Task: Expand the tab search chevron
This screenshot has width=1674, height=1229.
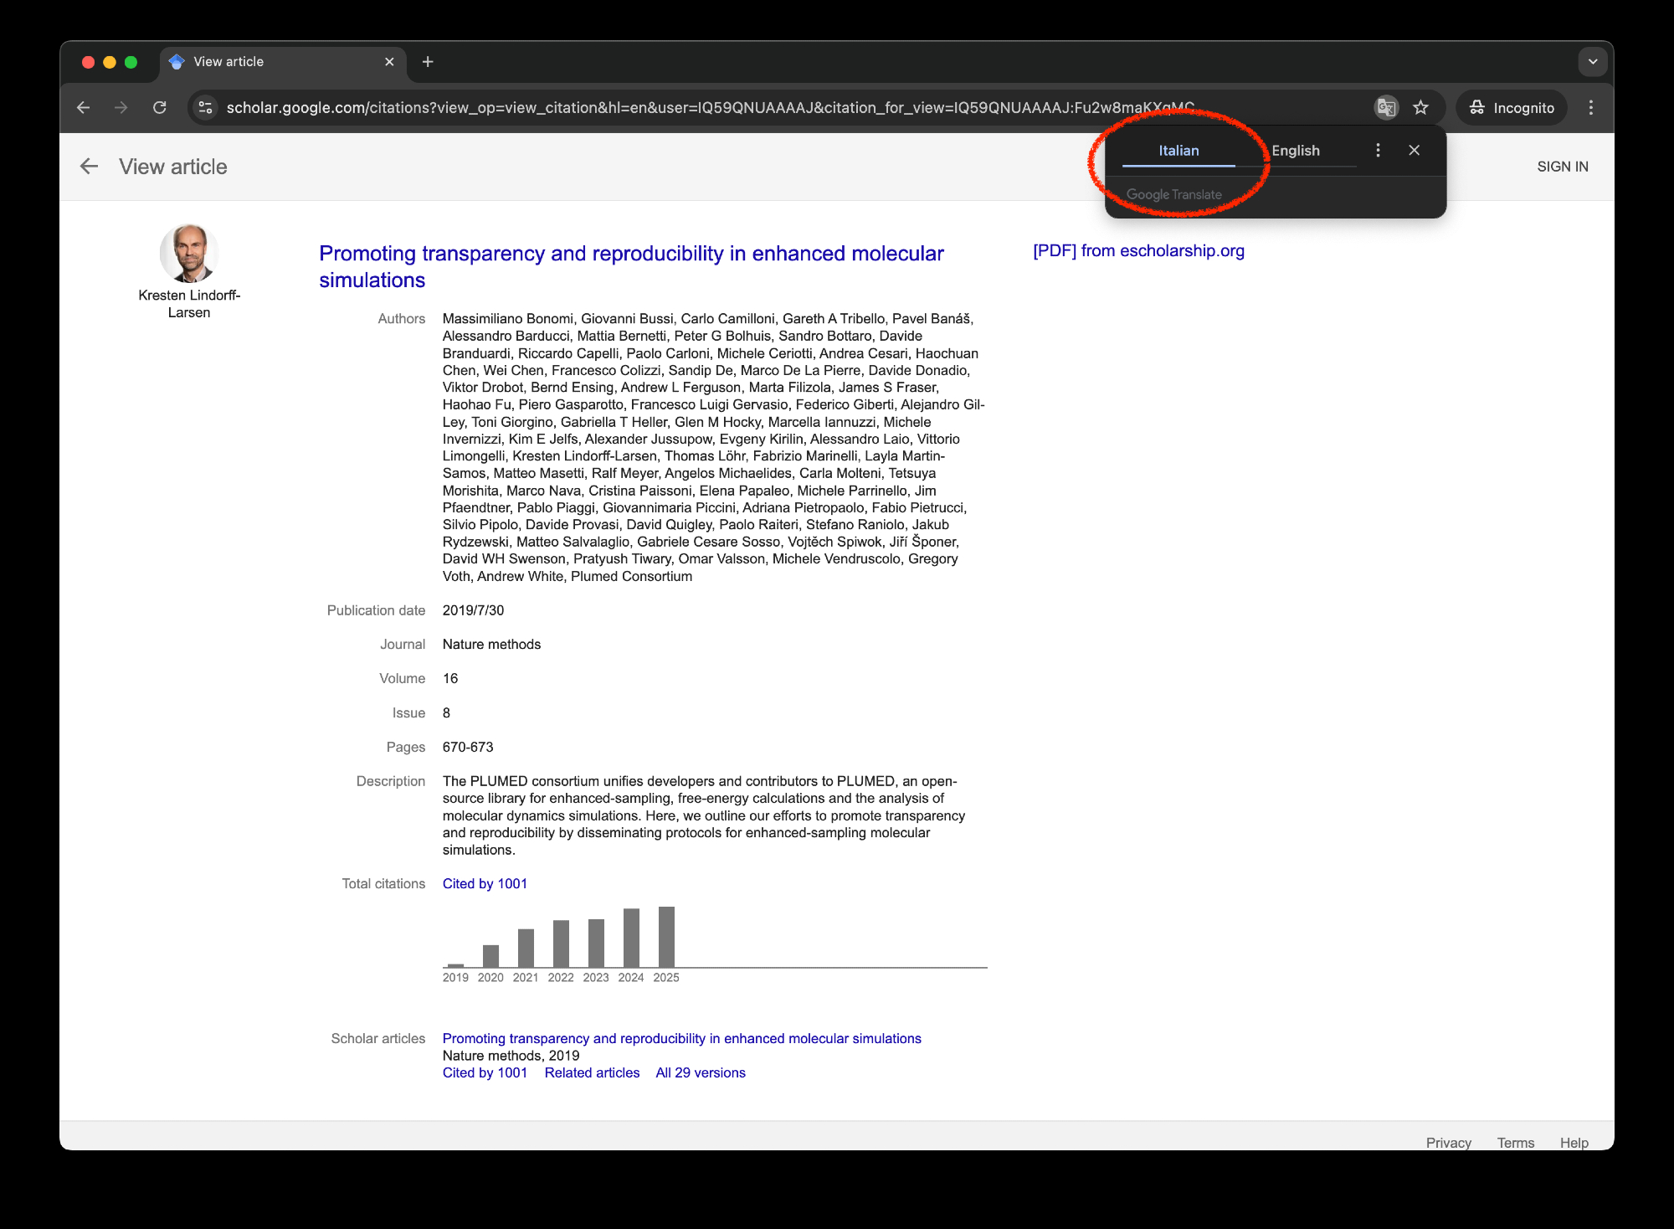Action: [x=1593, y=62]
